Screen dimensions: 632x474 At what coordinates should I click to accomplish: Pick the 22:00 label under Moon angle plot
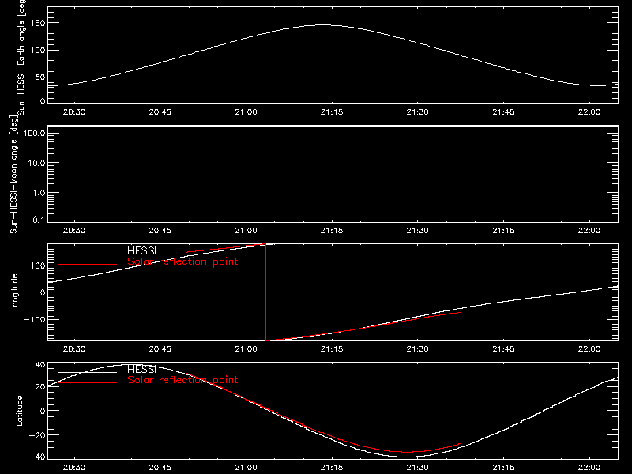(x=589, y=231)
